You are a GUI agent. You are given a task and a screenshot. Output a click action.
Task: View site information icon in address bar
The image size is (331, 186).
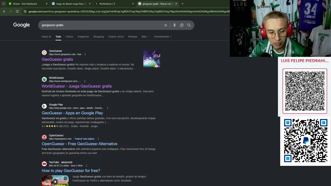[25, 11]
